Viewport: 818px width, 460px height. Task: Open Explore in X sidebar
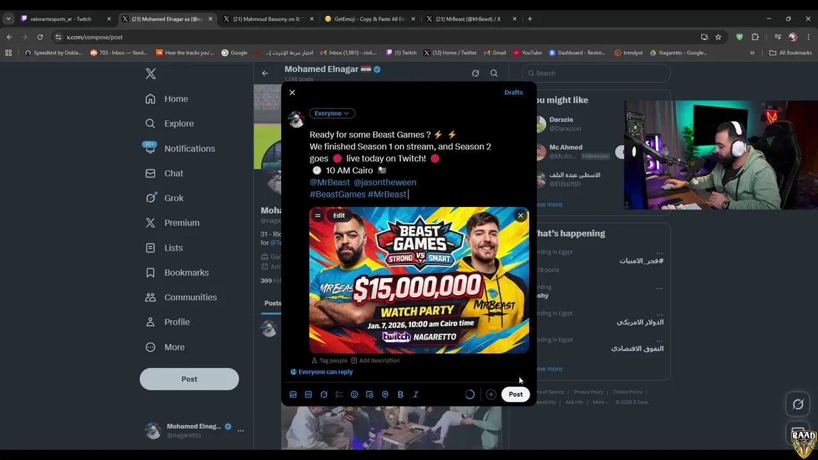click(x=169, y=123)
